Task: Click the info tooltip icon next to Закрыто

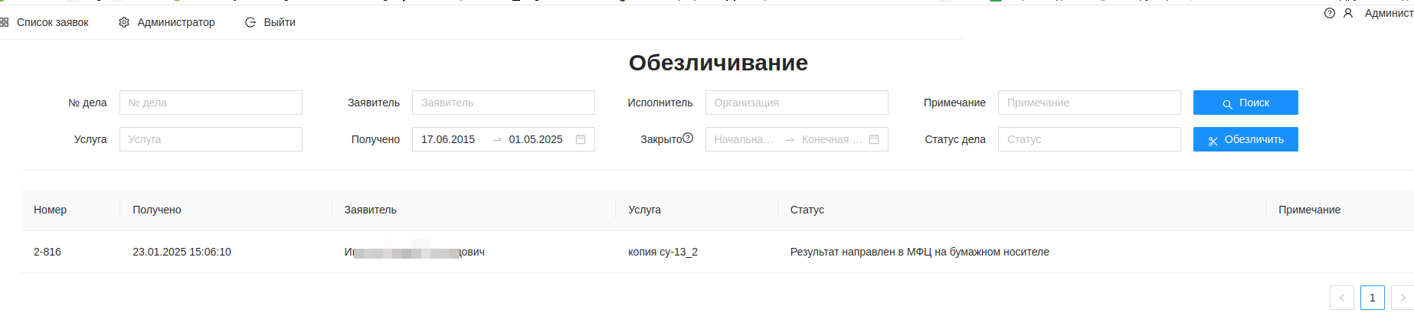Action: click(x=688, y=138)
